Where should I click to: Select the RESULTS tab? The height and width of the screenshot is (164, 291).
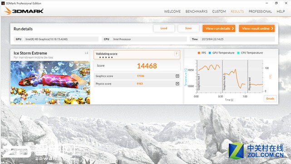[x=237, y=11]
